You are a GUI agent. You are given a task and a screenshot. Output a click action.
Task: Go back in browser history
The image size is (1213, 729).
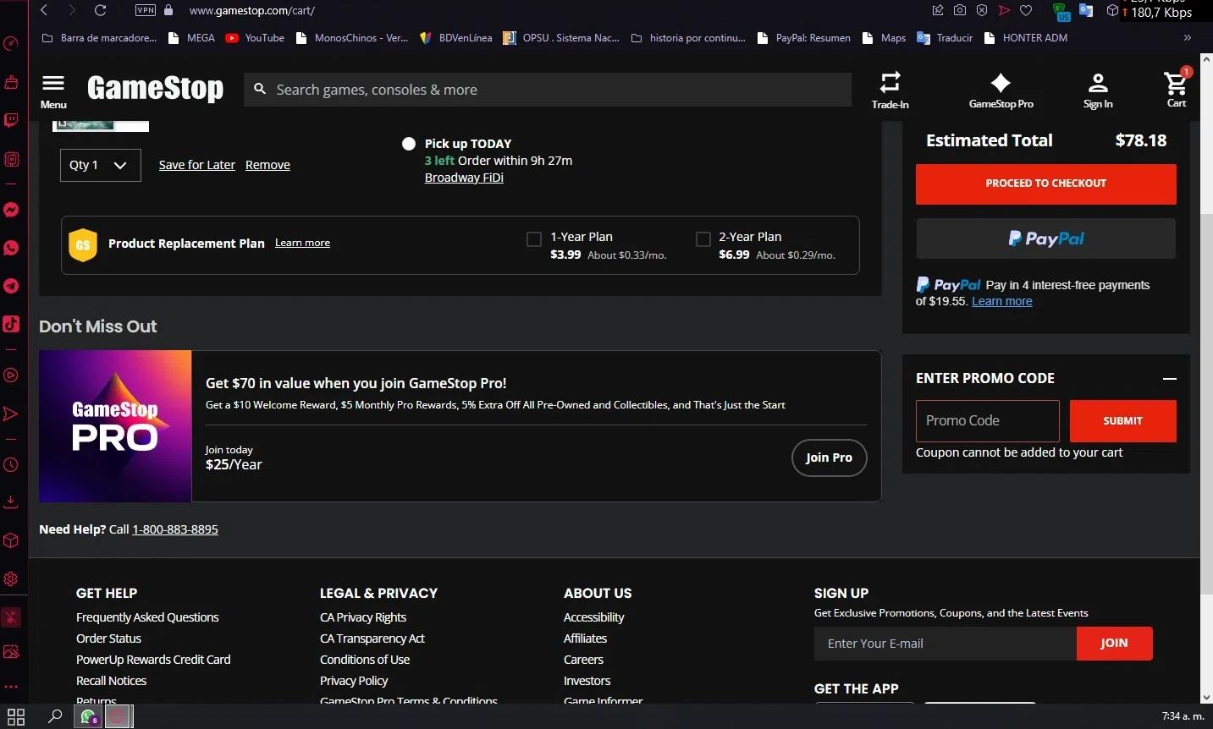coord(44,10)
